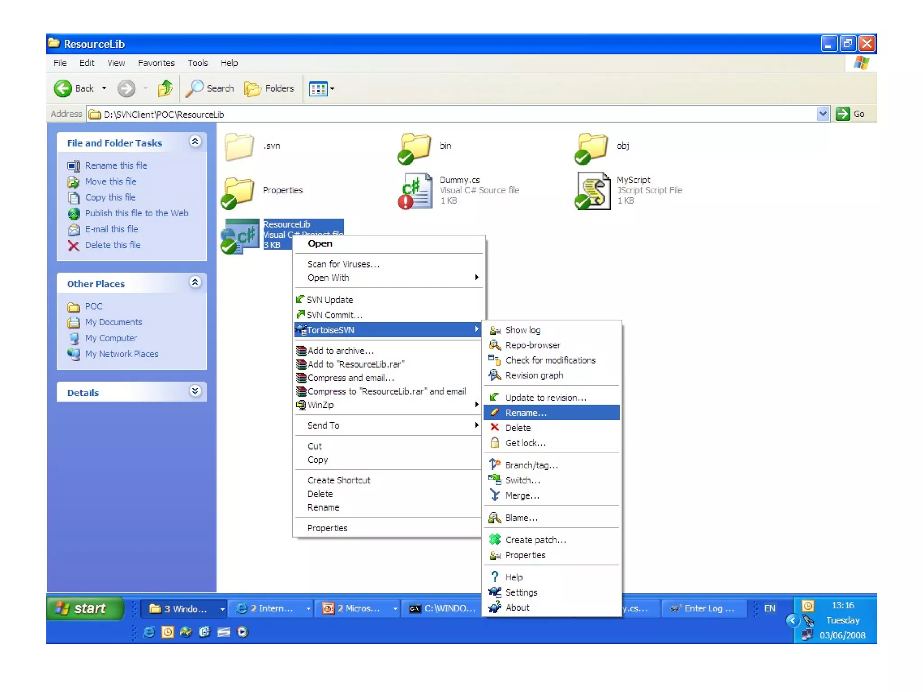
Task: Collapse the File and Folder Tasks panel
Action: click(195, 142)
